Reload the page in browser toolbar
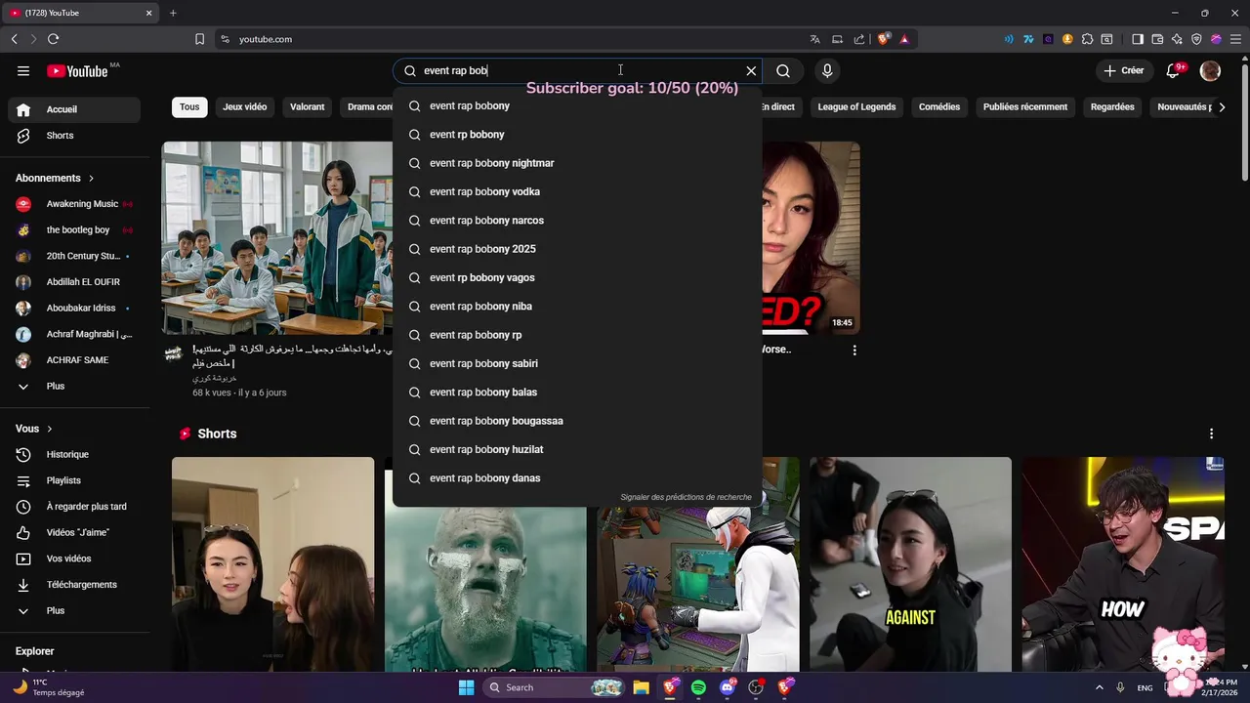Viewport: 1250px width, 703px height. click(53, 39)
